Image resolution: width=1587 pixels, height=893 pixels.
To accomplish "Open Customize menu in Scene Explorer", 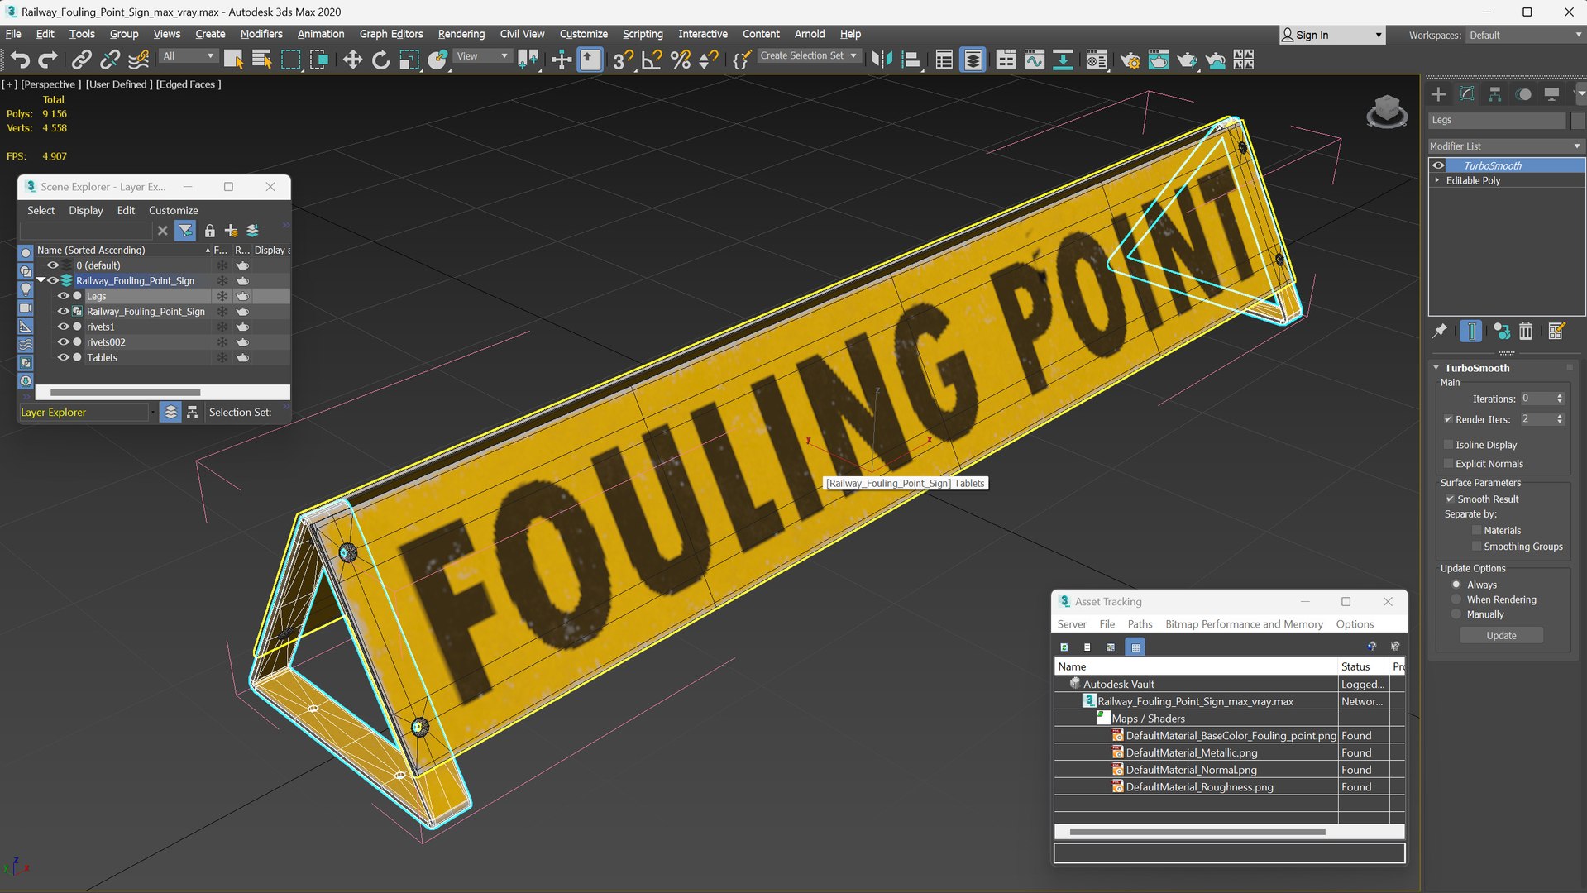I will [173, 210].
